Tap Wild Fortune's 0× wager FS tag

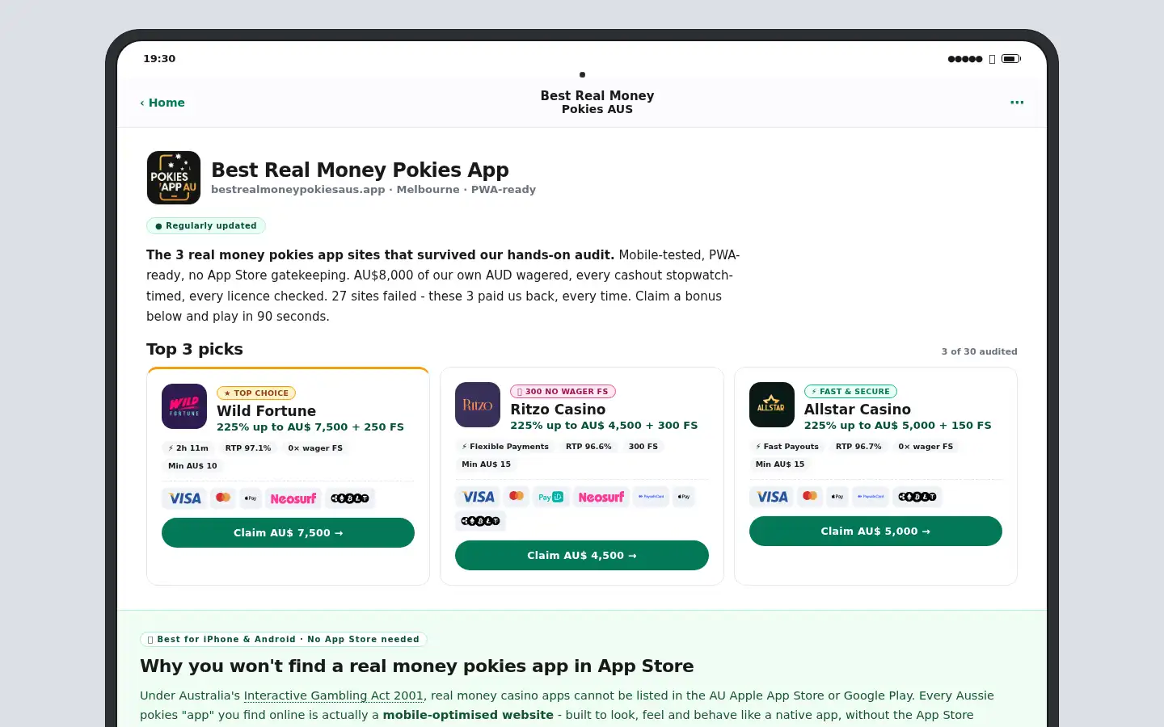[x=315, y=448]
